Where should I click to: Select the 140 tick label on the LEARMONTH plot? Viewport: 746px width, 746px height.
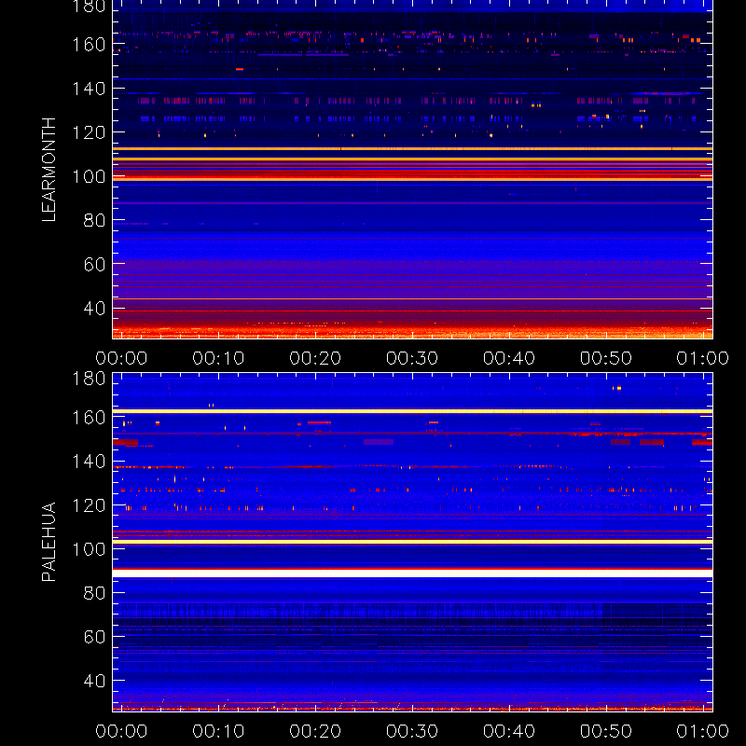[89, 89]
